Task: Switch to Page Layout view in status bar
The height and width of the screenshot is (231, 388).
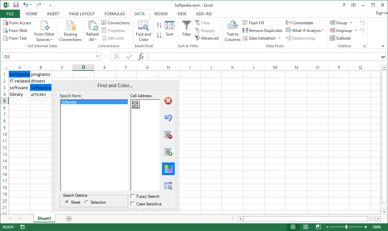Action: click(305, 227)
